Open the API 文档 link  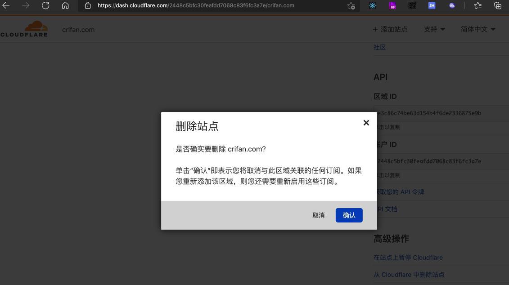pyautogui.click(x=387, y=209)
